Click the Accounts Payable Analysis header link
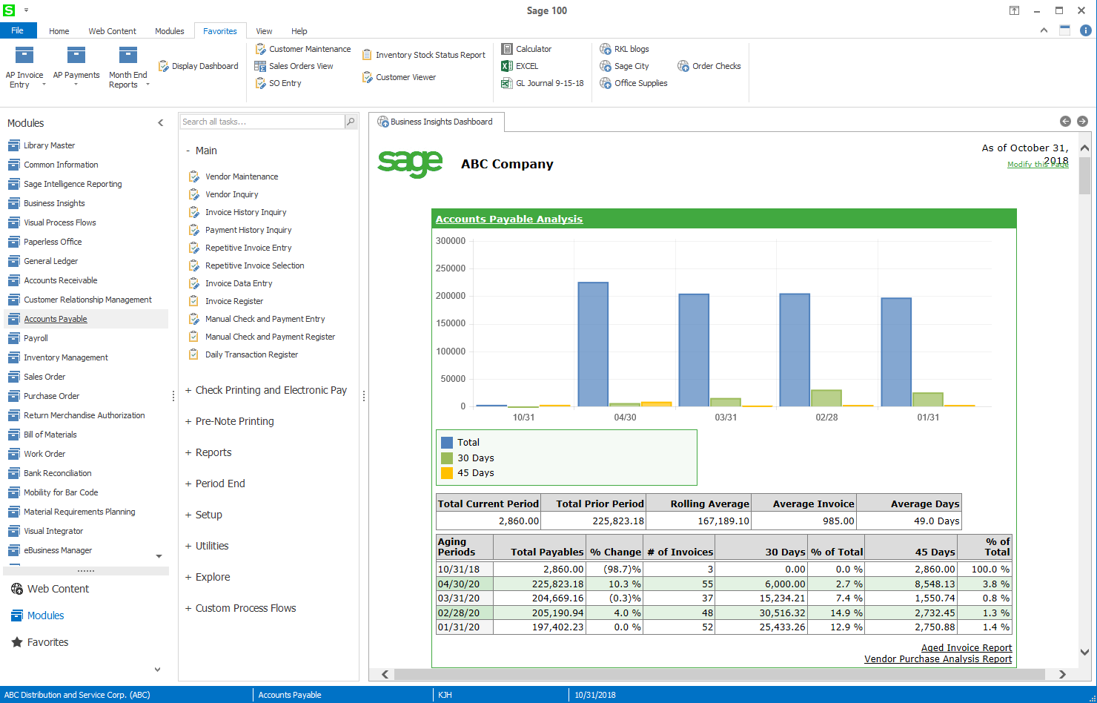 click(508, 219)
